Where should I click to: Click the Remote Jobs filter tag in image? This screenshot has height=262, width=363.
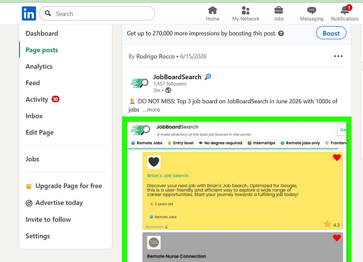pos(147,143)
